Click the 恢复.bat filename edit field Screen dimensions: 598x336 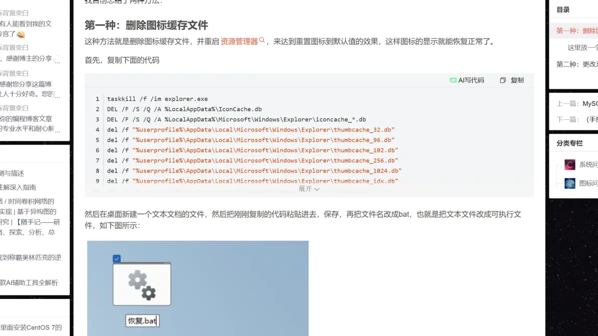click(x=142, y=321)
